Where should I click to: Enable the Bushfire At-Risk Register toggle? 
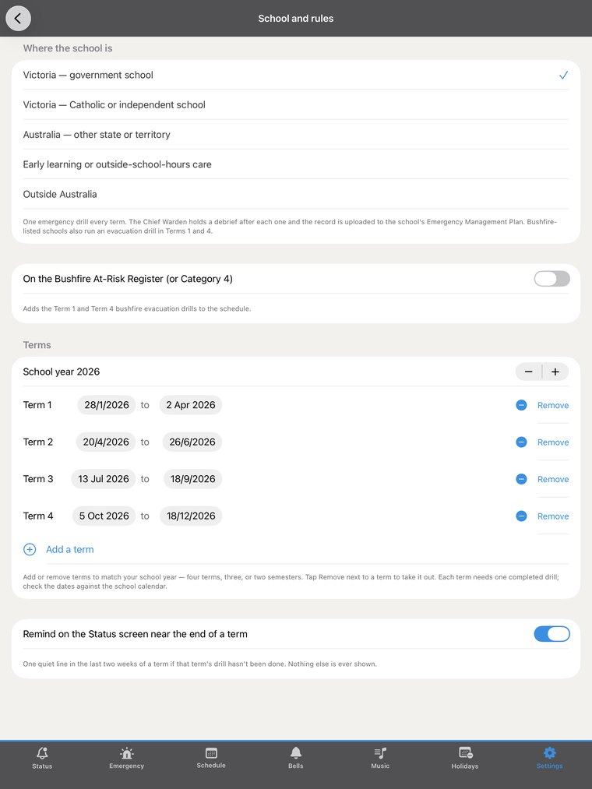click(x=551, y=279)
